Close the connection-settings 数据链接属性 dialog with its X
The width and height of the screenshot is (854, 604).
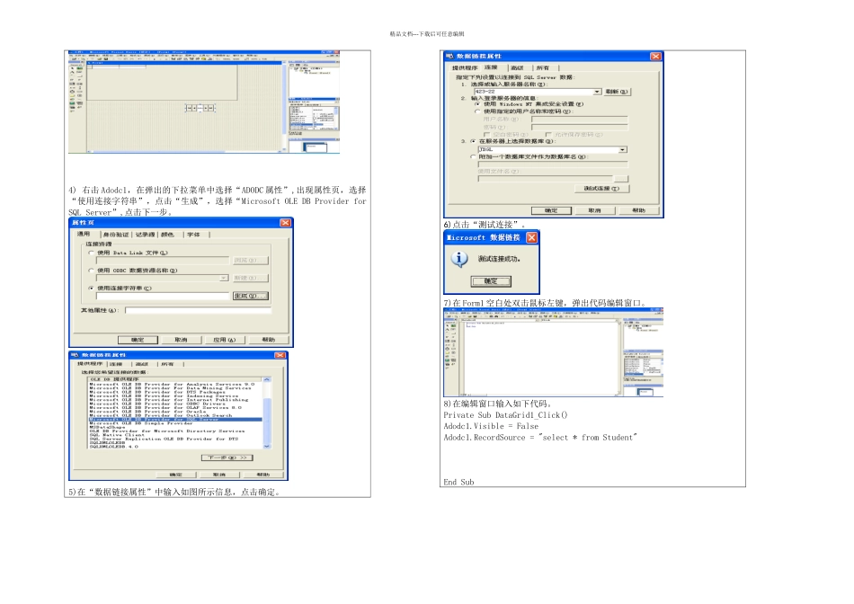[655, 56]
